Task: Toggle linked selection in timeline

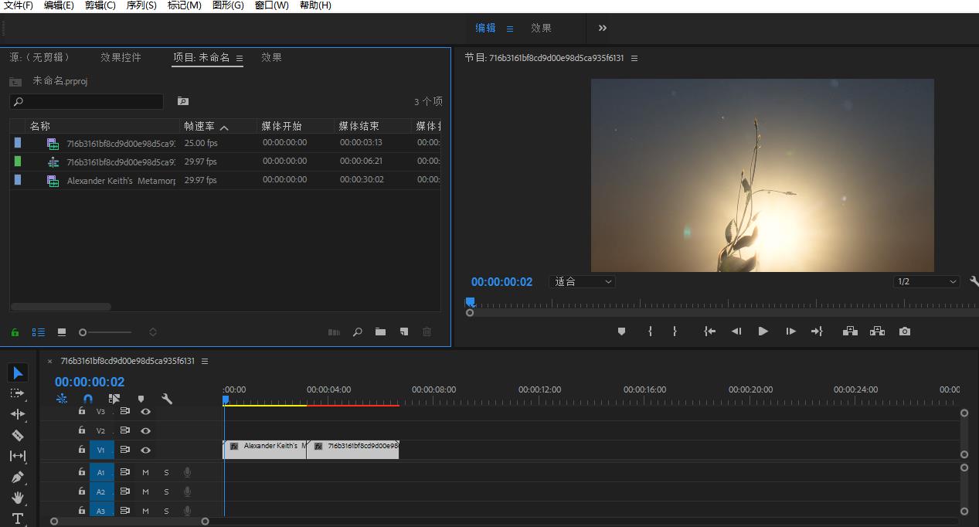Action: pyautogui.click(x=114, y=399)
